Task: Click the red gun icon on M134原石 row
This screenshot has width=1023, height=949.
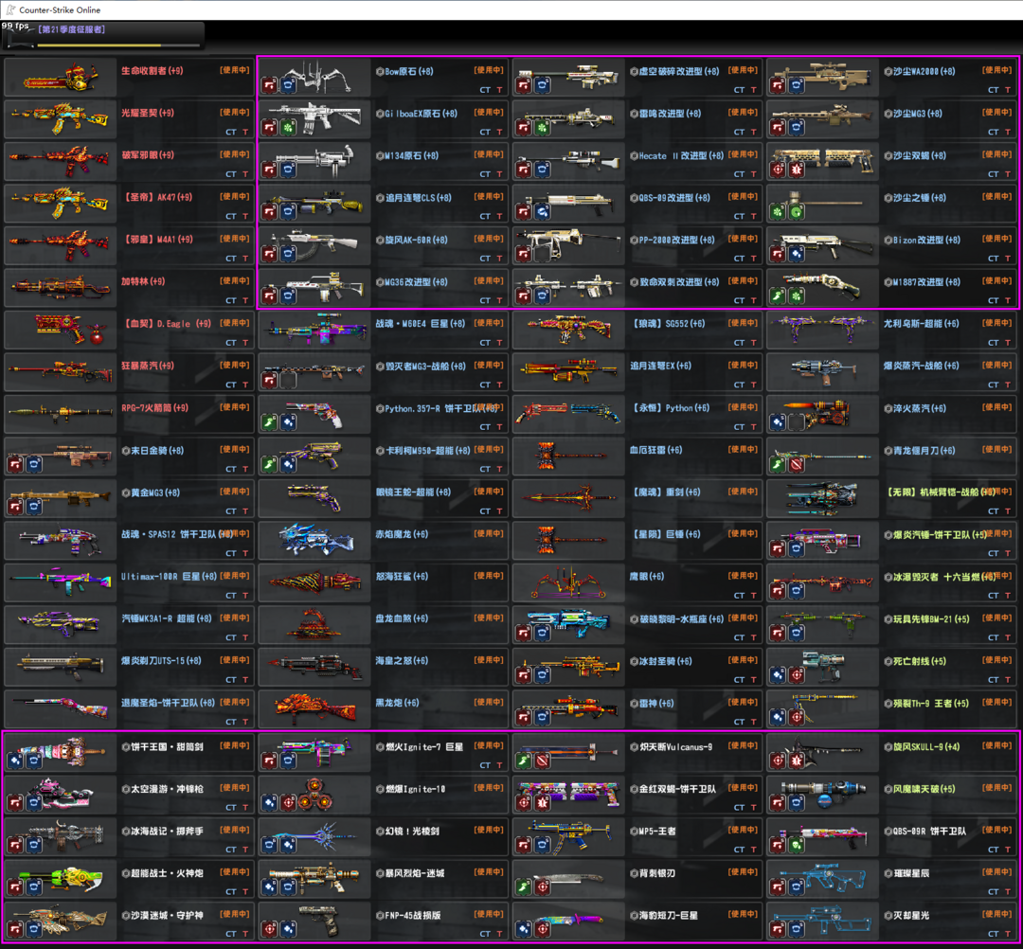Action: (269, 170)
